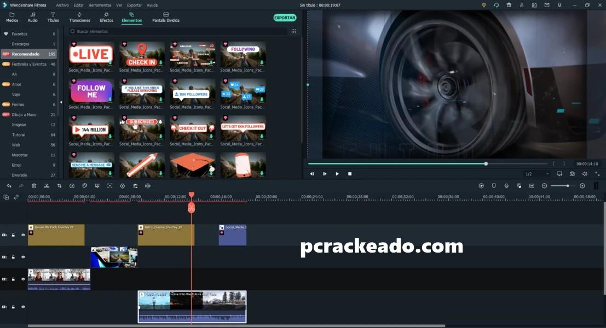Open the speed control speedometer icon

pyautogui.click(x=72, y=186)
